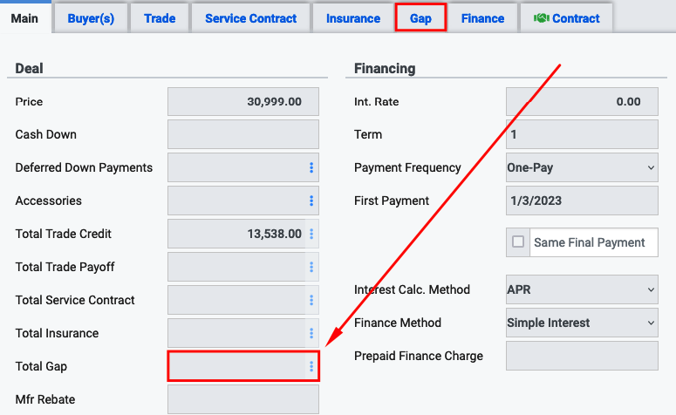Expand Payment Frequency One-Pay dropdown
The width and height of the screenshot is (676, 415).
click(x=582, y=167)
